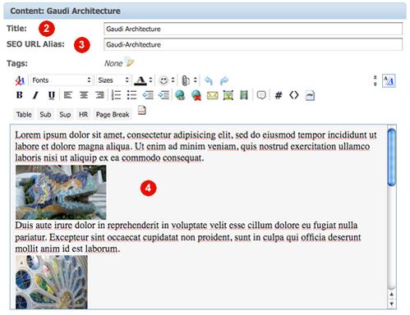Open the Sizes dropdown

pyautogui.click(x=113, y=80)
